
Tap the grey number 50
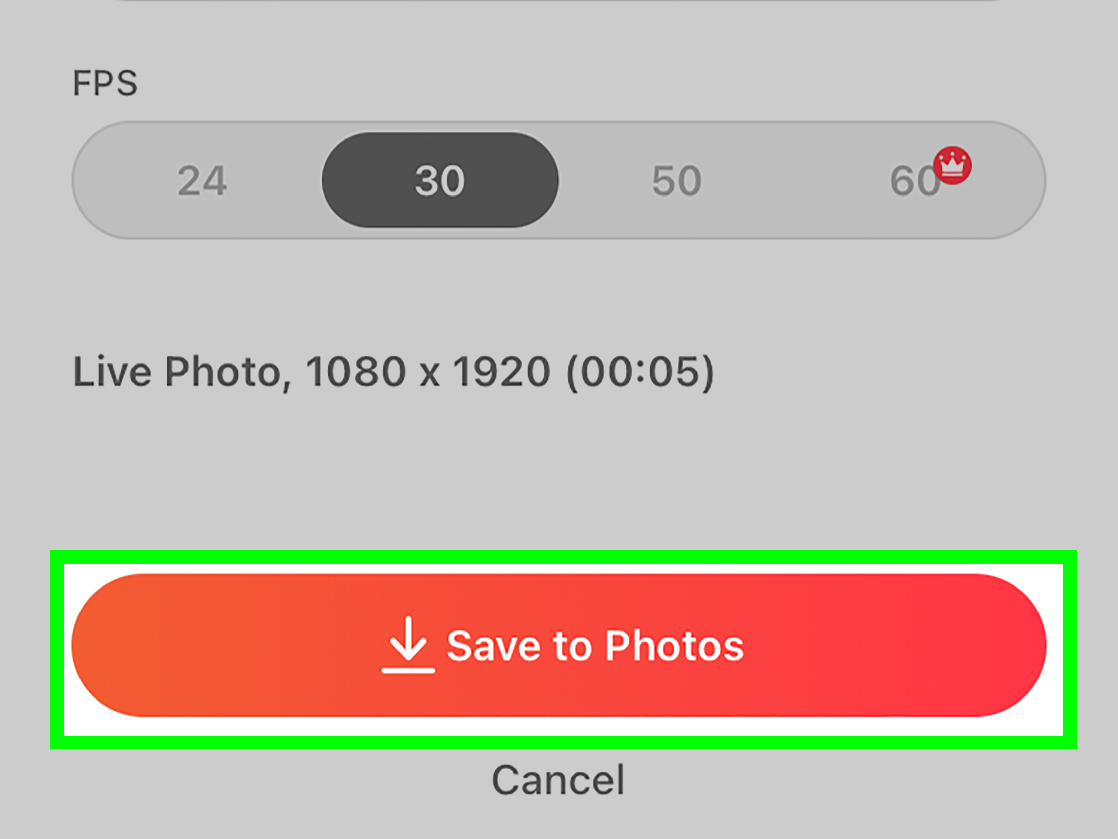[676, 181]
